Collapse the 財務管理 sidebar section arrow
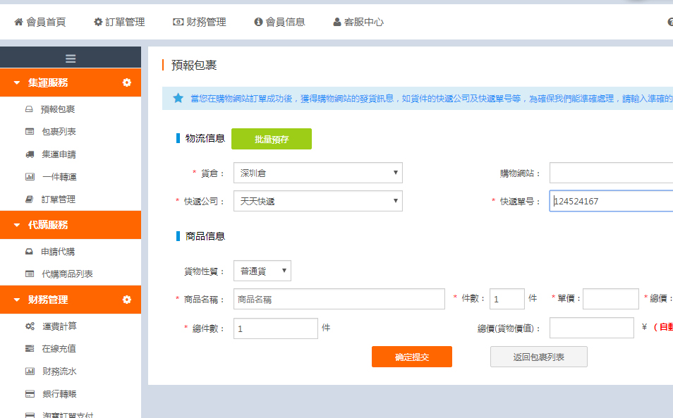Screen dimensions: 673x418 17,300
